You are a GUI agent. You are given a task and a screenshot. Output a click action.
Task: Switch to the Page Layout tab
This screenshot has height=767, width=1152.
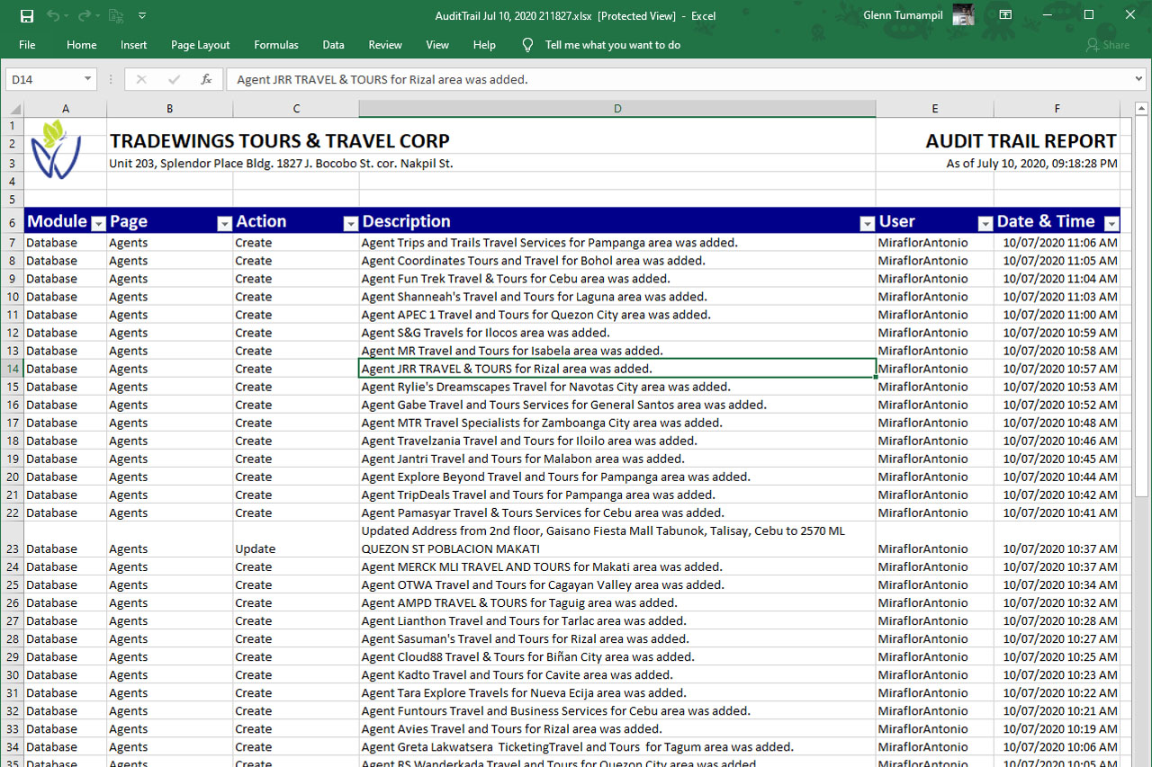200,45
